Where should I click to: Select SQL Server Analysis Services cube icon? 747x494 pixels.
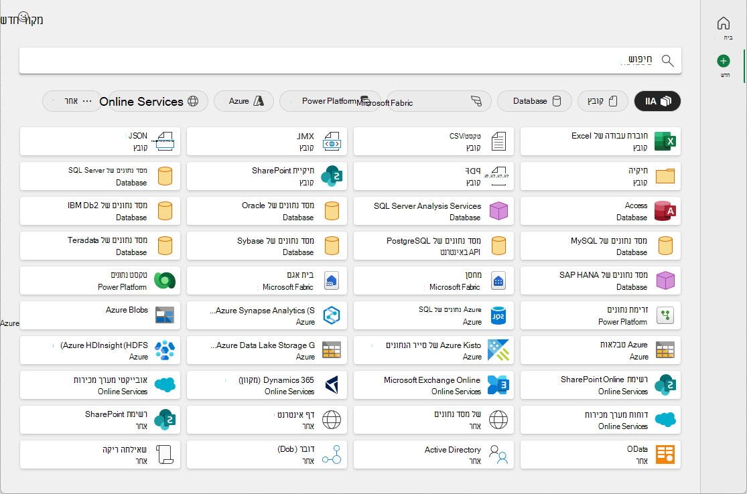click(x=498, y=211)
